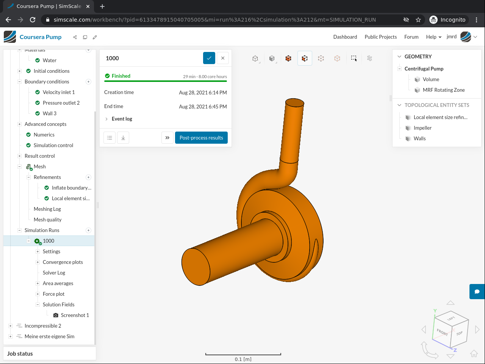Image resolution: width=485 pixels, height=364 pixels.
Task: Open the Dashboard link
Action: pos(345,37)
